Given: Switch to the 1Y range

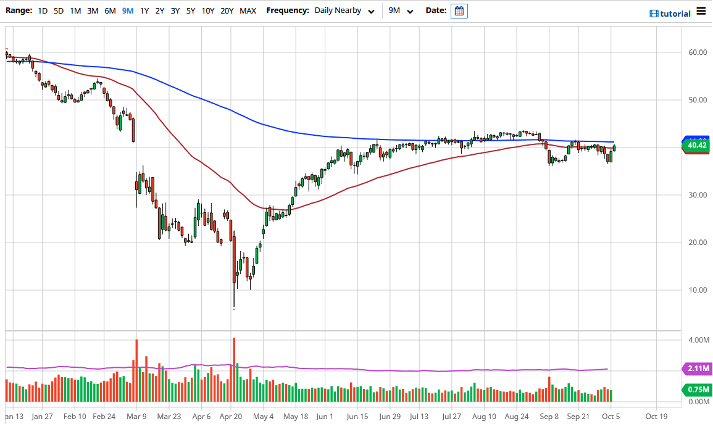Looking at the screenshot, I should click(x=144, y=10).
